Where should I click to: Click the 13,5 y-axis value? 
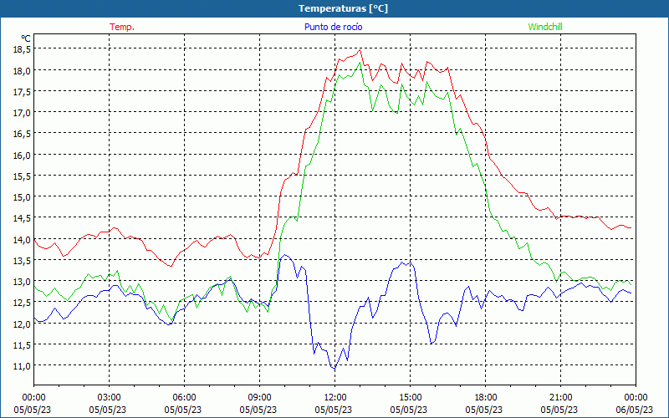tap(22, 261)
